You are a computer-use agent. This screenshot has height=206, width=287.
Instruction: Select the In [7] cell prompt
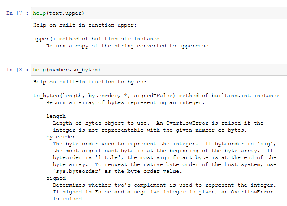(x=15, y=13)
